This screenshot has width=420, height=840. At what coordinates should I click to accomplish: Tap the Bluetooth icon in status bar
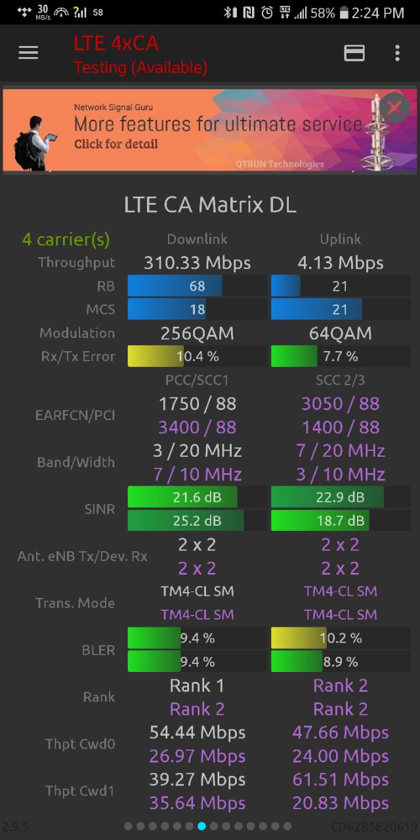[228, 12]
